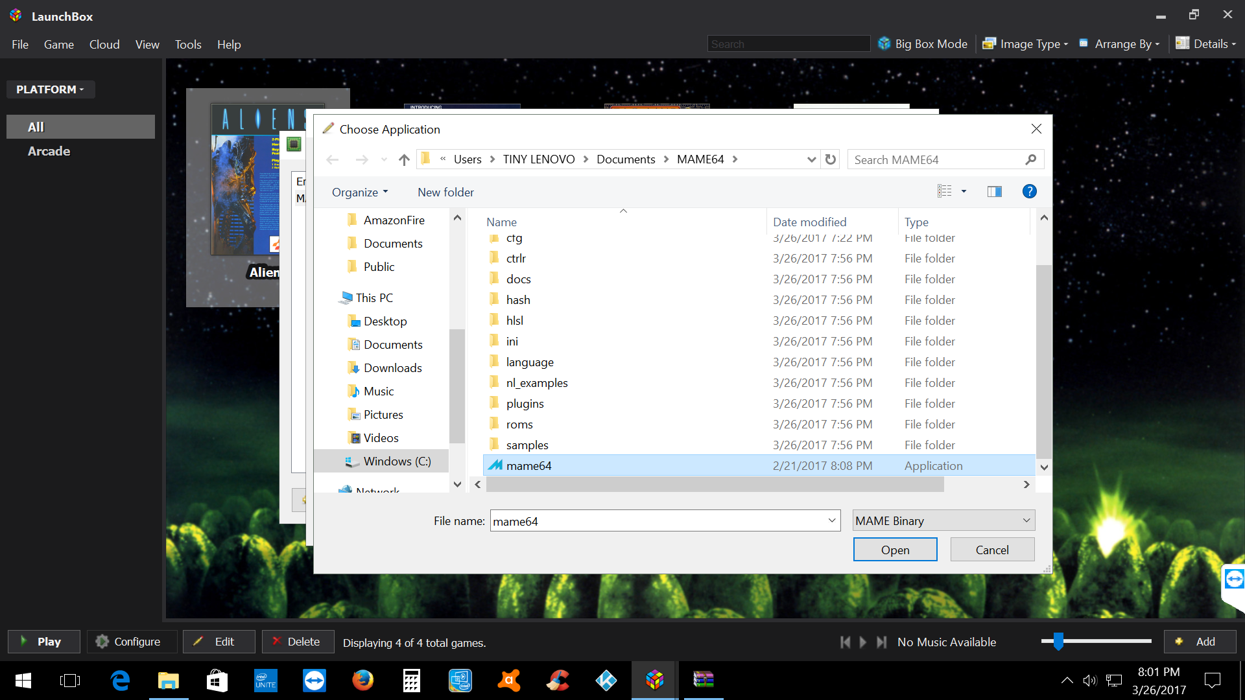Toggle the preview pane icon
The width and height of the screenshot is (1245, 700).
click(x=995, y=191)
